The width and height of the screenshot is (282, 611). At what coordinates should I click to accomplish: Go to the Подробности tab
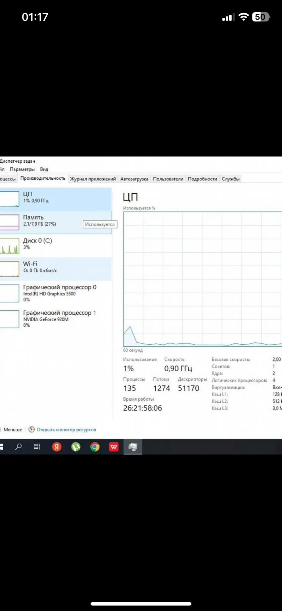(202, 179)
